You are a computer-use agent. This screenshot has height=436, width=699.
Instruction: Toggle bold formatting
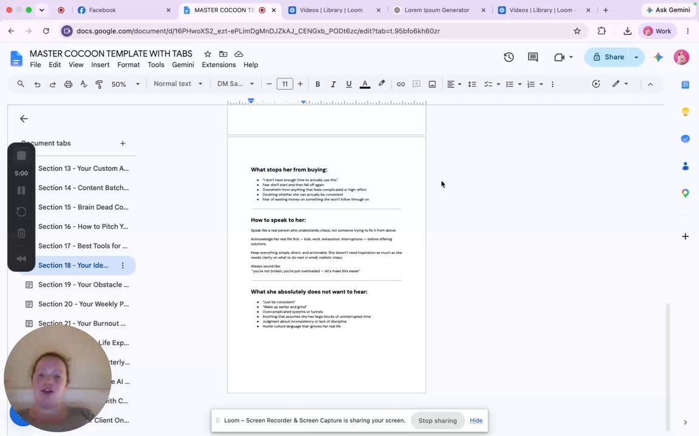[x=317, y=84]
